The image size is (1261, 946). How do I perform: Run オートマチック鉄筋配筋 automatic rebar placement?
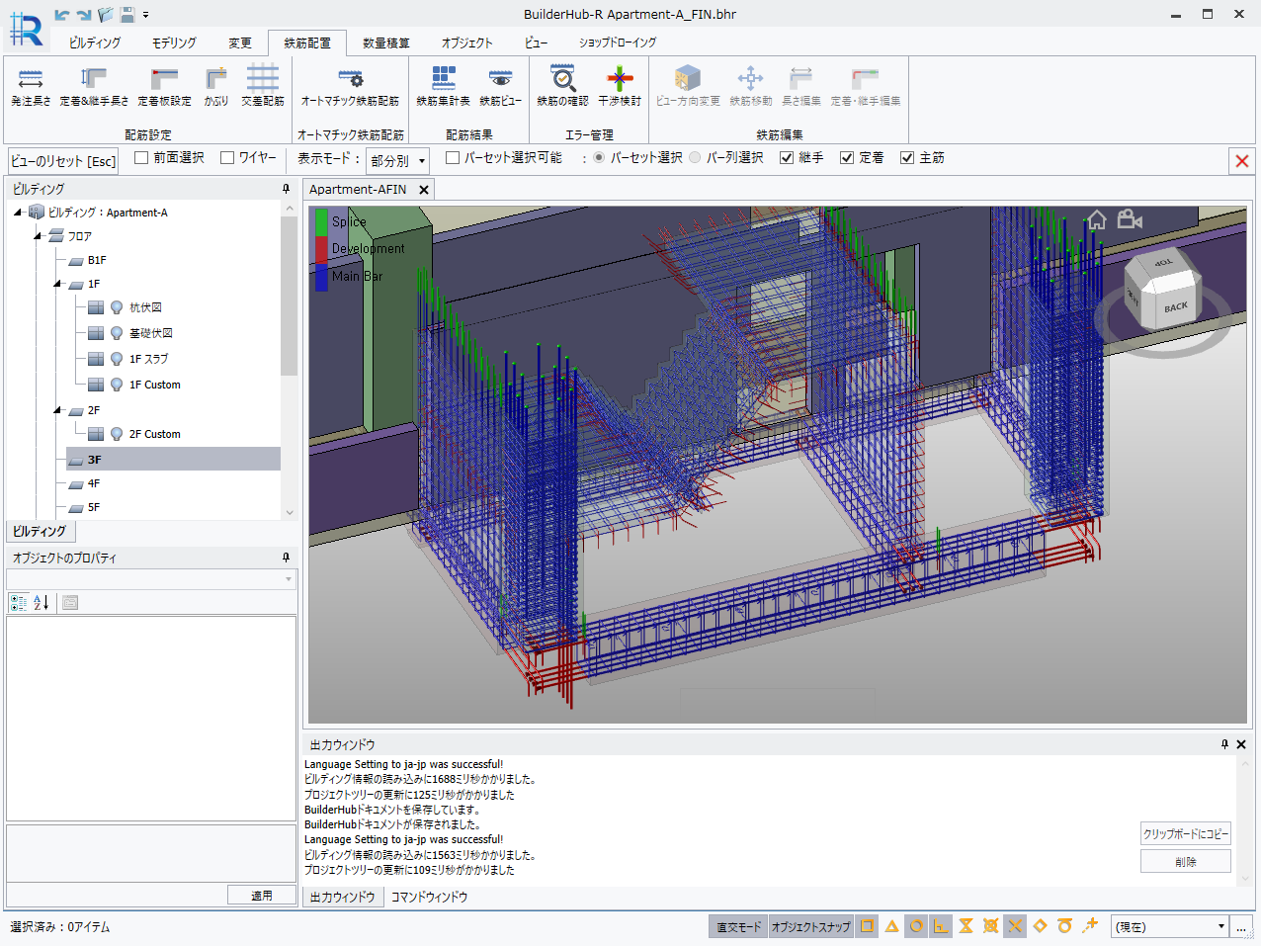point(350,86)
